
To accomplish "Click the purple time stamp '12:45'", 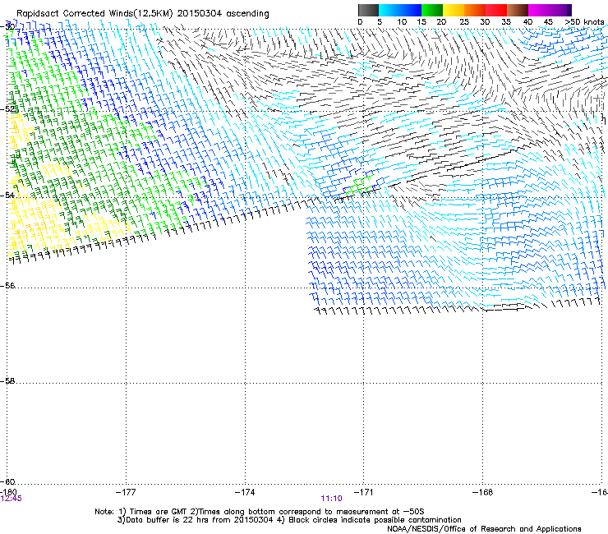I will click(12, 499).
